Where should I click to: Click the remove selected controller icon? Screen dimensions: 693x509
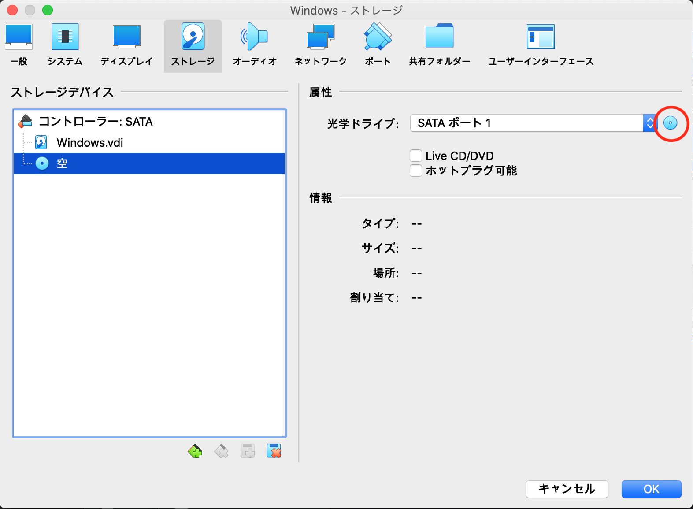point(221,451)
